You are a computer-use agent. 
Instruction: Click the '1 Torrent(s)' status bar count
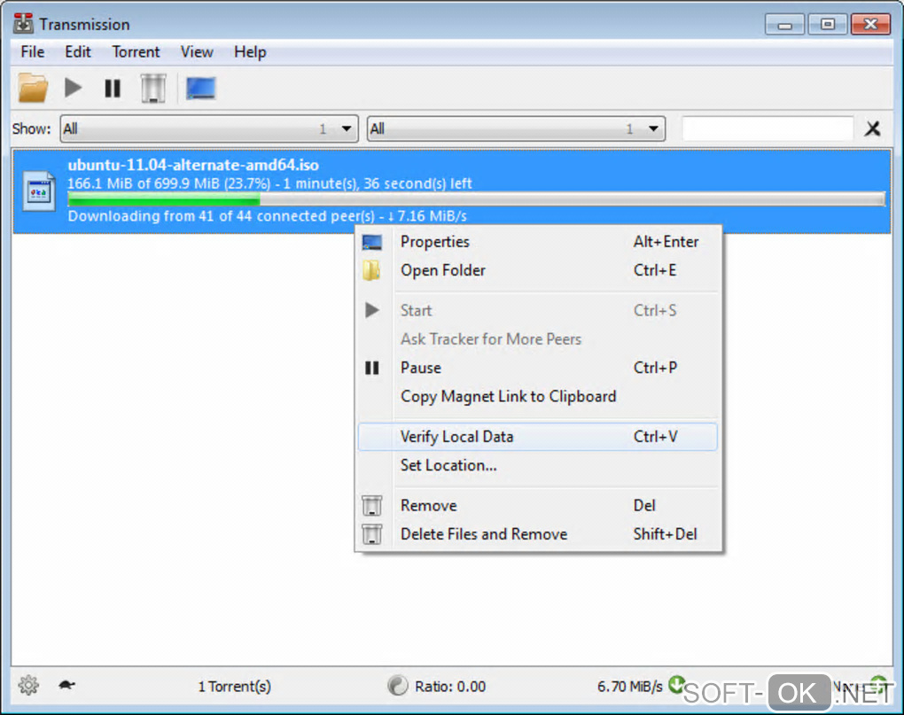(x=234, y=686)
